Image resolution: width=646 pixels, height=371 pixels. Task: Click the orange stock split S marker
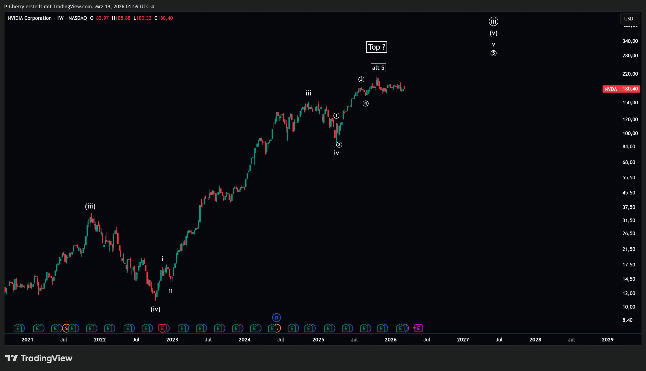click(x=66, y=328)
